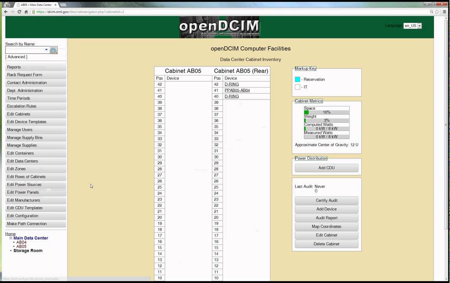450x283 pixels.
Task: Click the Measured Watts progress bar
Action: (327, 136)
